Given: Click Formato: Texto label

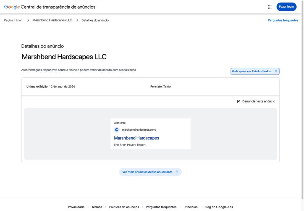Looking at the screenshot, I should pyautogui.click(x=161, y=87).
